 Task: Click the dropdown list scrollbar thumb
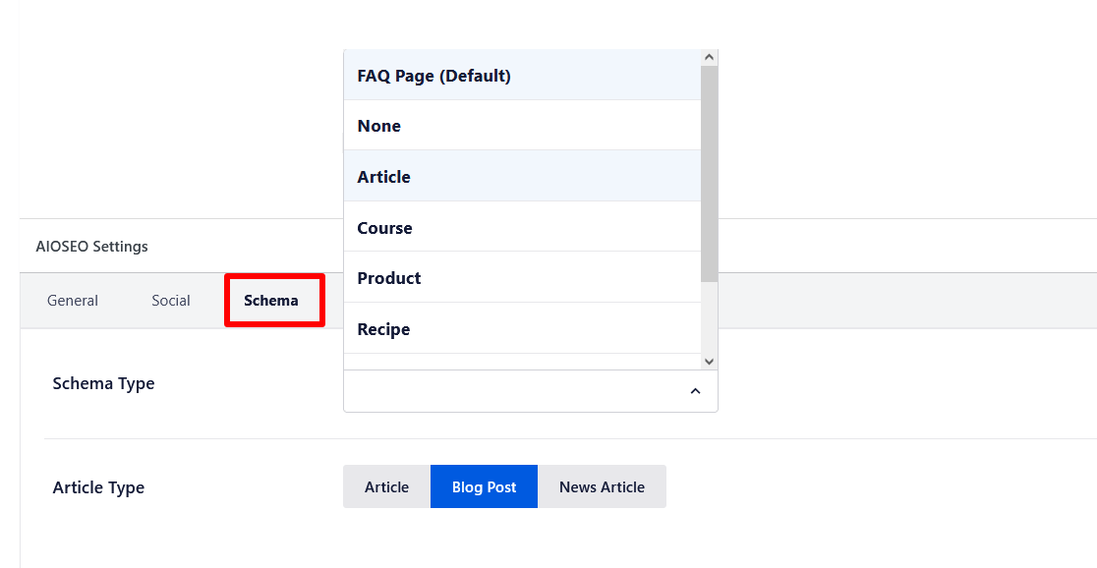pyautogui.click(x=709, y=172)
